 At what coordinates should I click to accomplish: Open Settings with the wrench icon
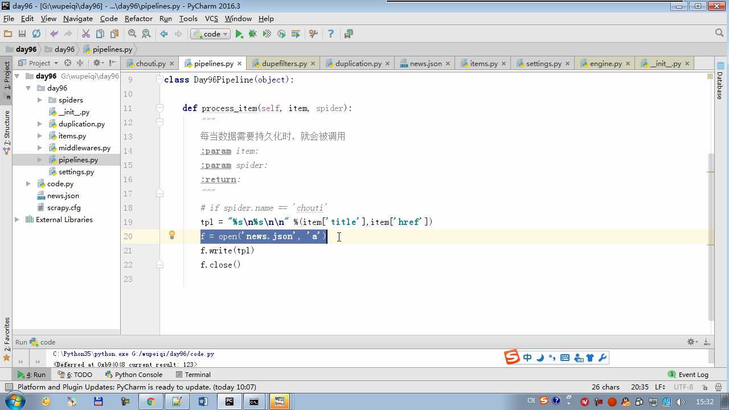(x=313, y=34)
